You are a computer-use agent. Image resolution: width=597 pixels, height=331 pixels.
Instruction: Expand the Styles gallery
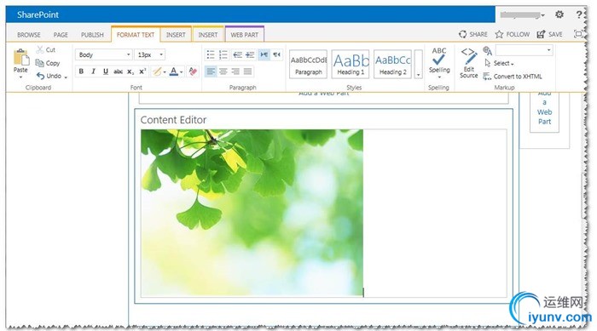point(418,64)
